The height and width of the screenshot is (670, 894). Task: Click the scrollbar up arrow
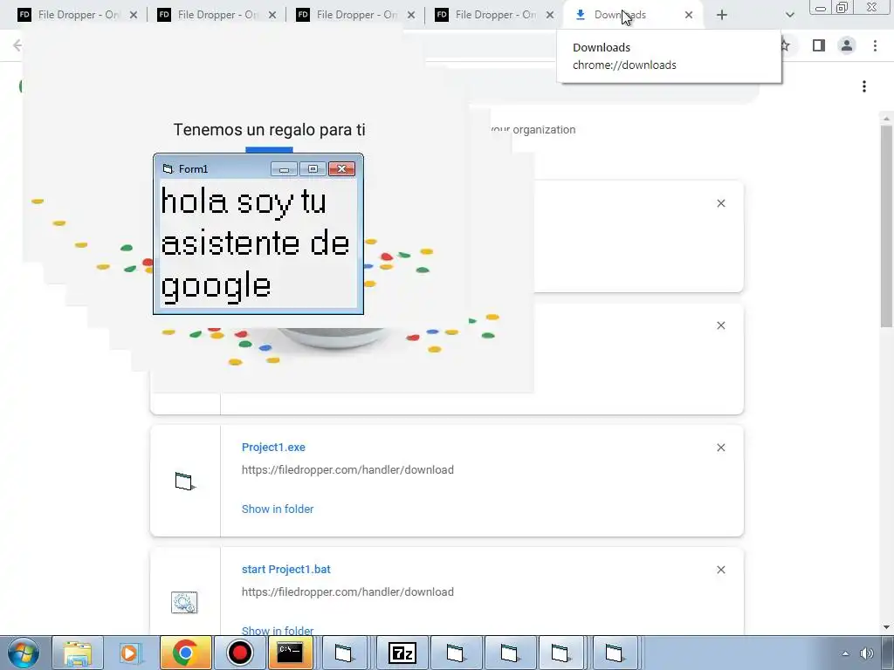click(x=887, y=119)
